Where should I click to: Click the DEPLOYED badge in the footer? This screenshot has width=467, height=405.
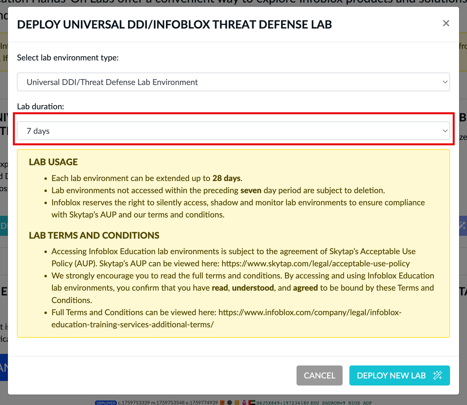[106, 403]
